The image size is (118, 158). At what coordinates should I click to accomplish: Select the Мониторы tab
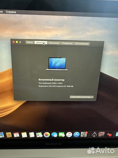(x=41, y=42)
